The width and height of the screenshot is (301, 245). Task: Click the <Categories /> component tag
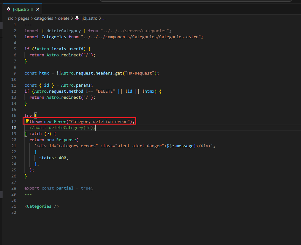(x=41, y=206)
